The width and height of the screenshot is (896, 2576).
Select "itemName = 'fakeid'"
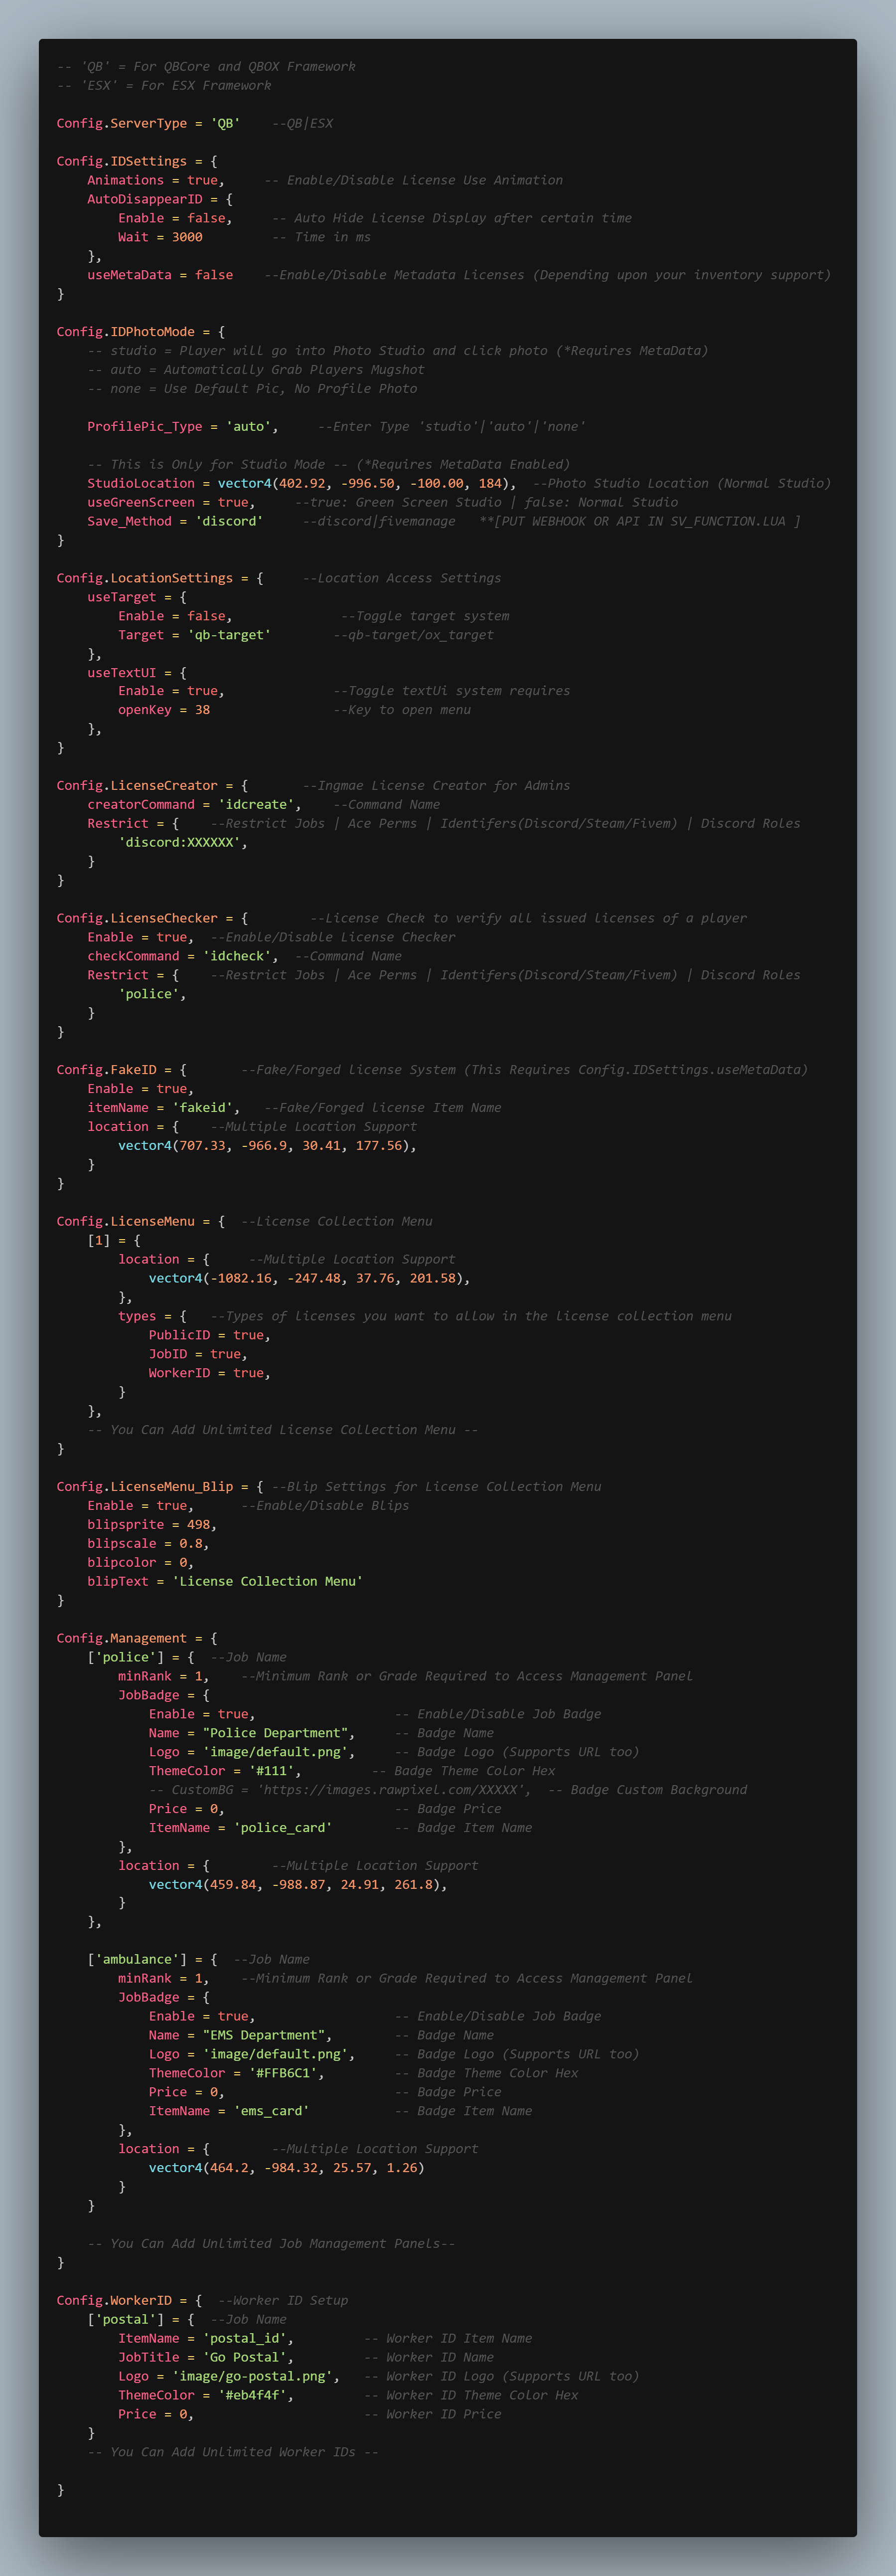160,1109
